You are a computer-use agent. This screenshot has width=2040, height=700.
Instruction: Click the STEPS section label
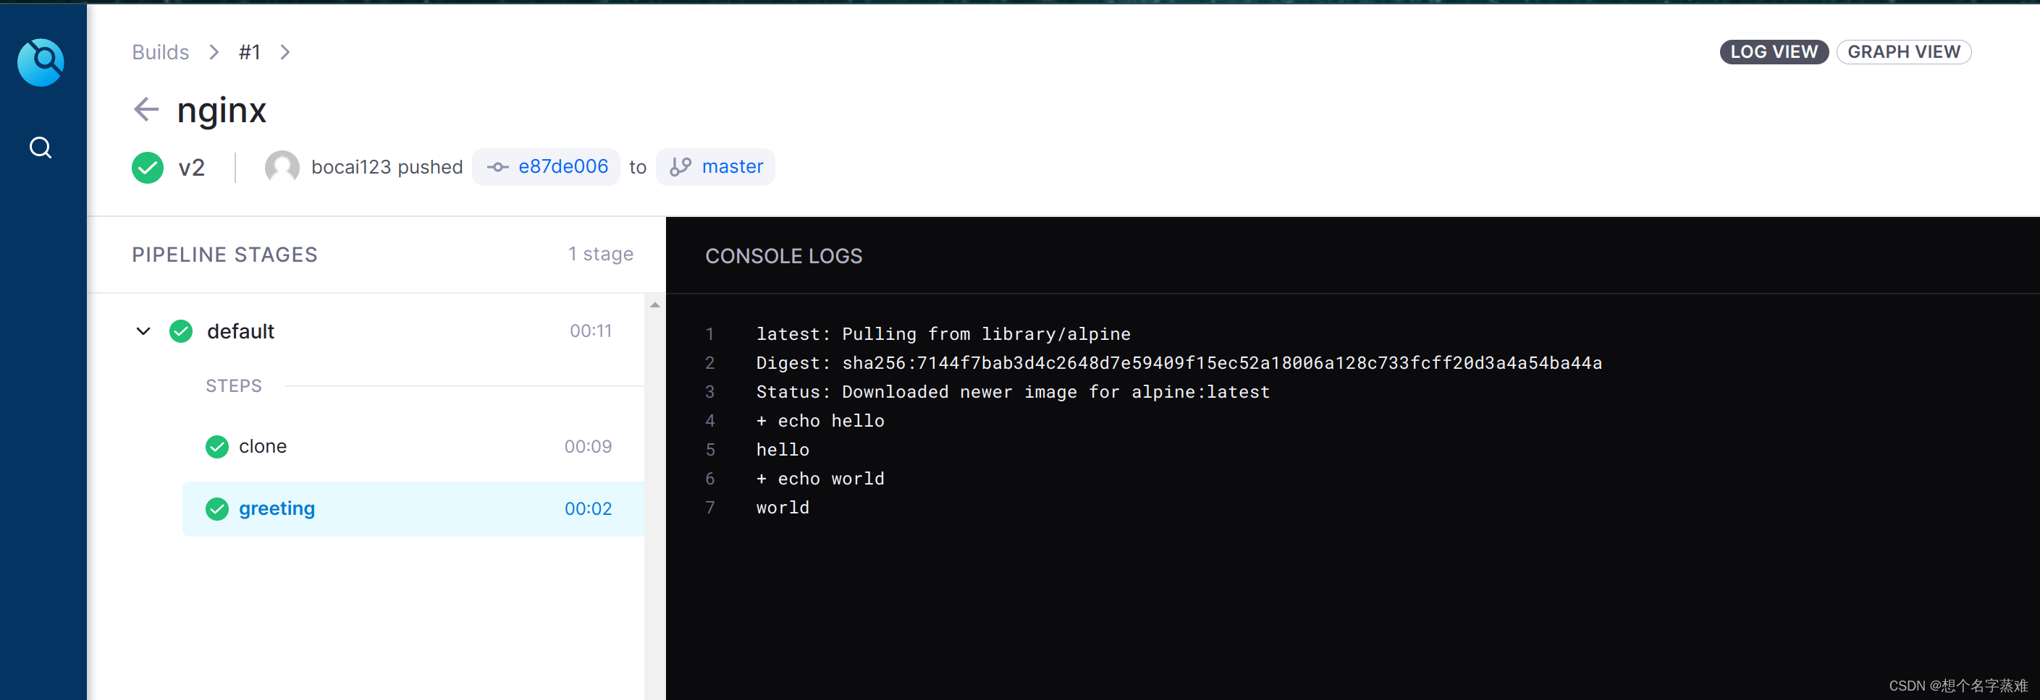click(x=234, y=386)
